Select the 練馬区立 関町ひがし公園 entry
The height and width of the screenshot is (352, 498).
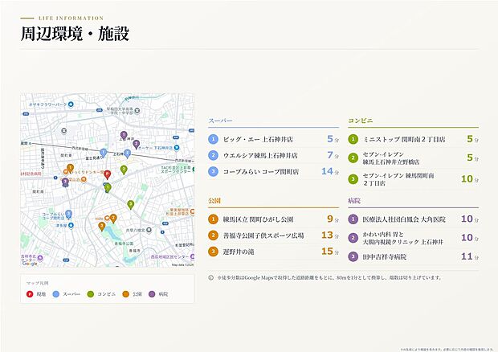[273, 219]
